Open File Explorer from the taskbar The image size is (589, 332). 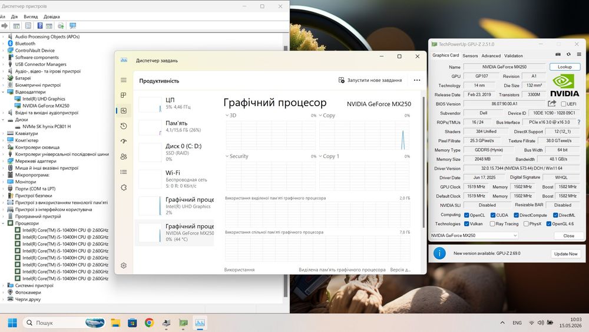tap(115, 323)
